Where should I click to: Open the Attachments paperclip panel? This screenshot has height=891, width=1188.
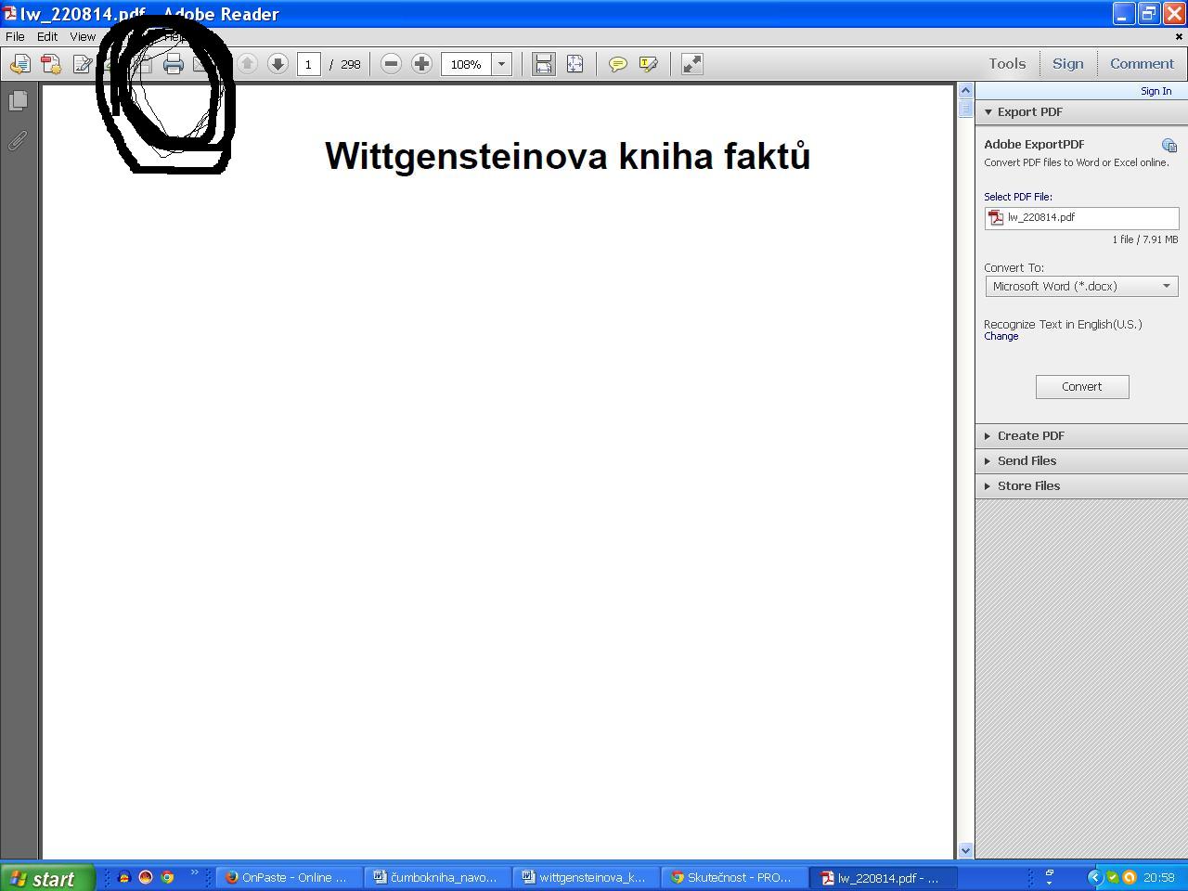17,141
